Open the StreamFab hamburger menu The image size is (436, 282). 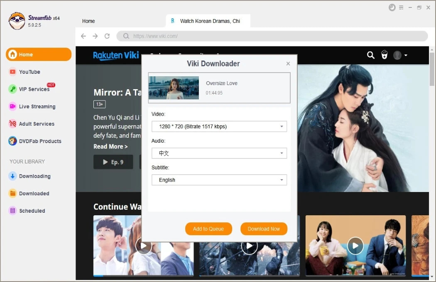pyautogui.click(x=401, y=8)
